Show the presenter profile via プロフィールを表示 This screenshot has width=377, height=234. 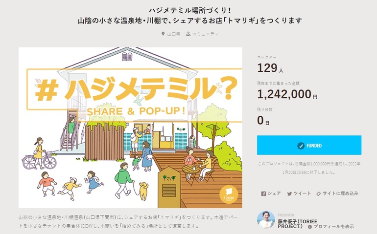click(334, 227)
